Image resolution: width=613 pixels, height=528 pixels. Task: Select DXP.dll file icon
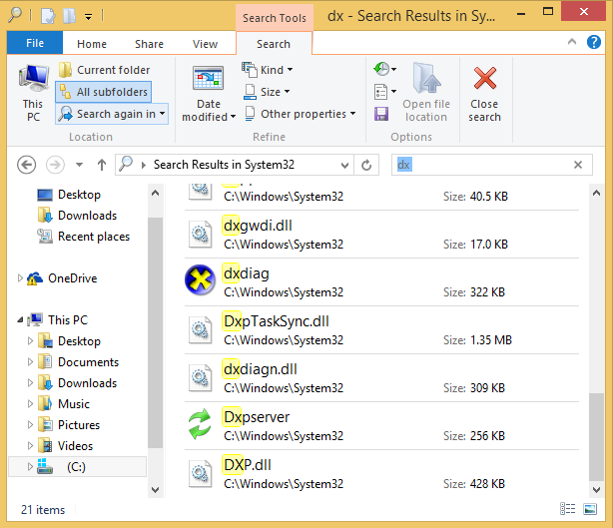(x=200, y=474)
